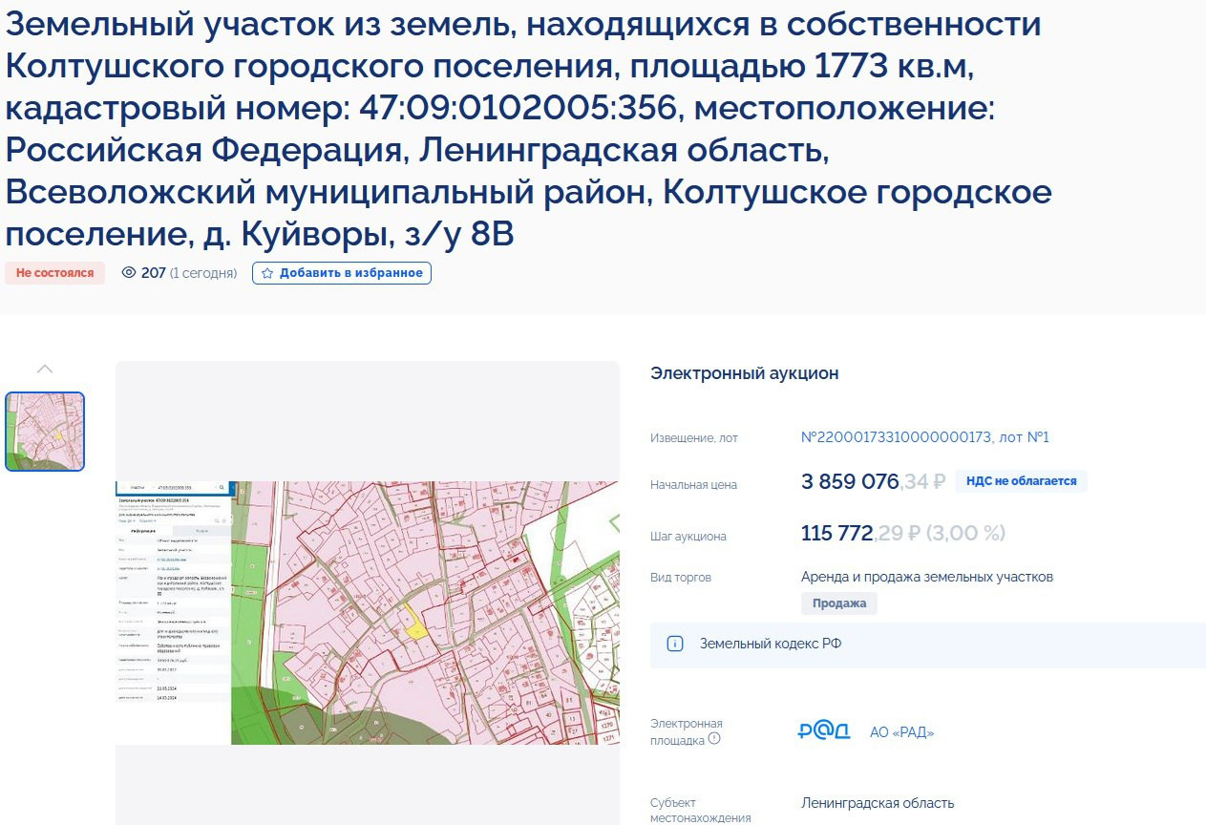
Task: Click the НДС не облагается badge
Action: click(1021, 481)
